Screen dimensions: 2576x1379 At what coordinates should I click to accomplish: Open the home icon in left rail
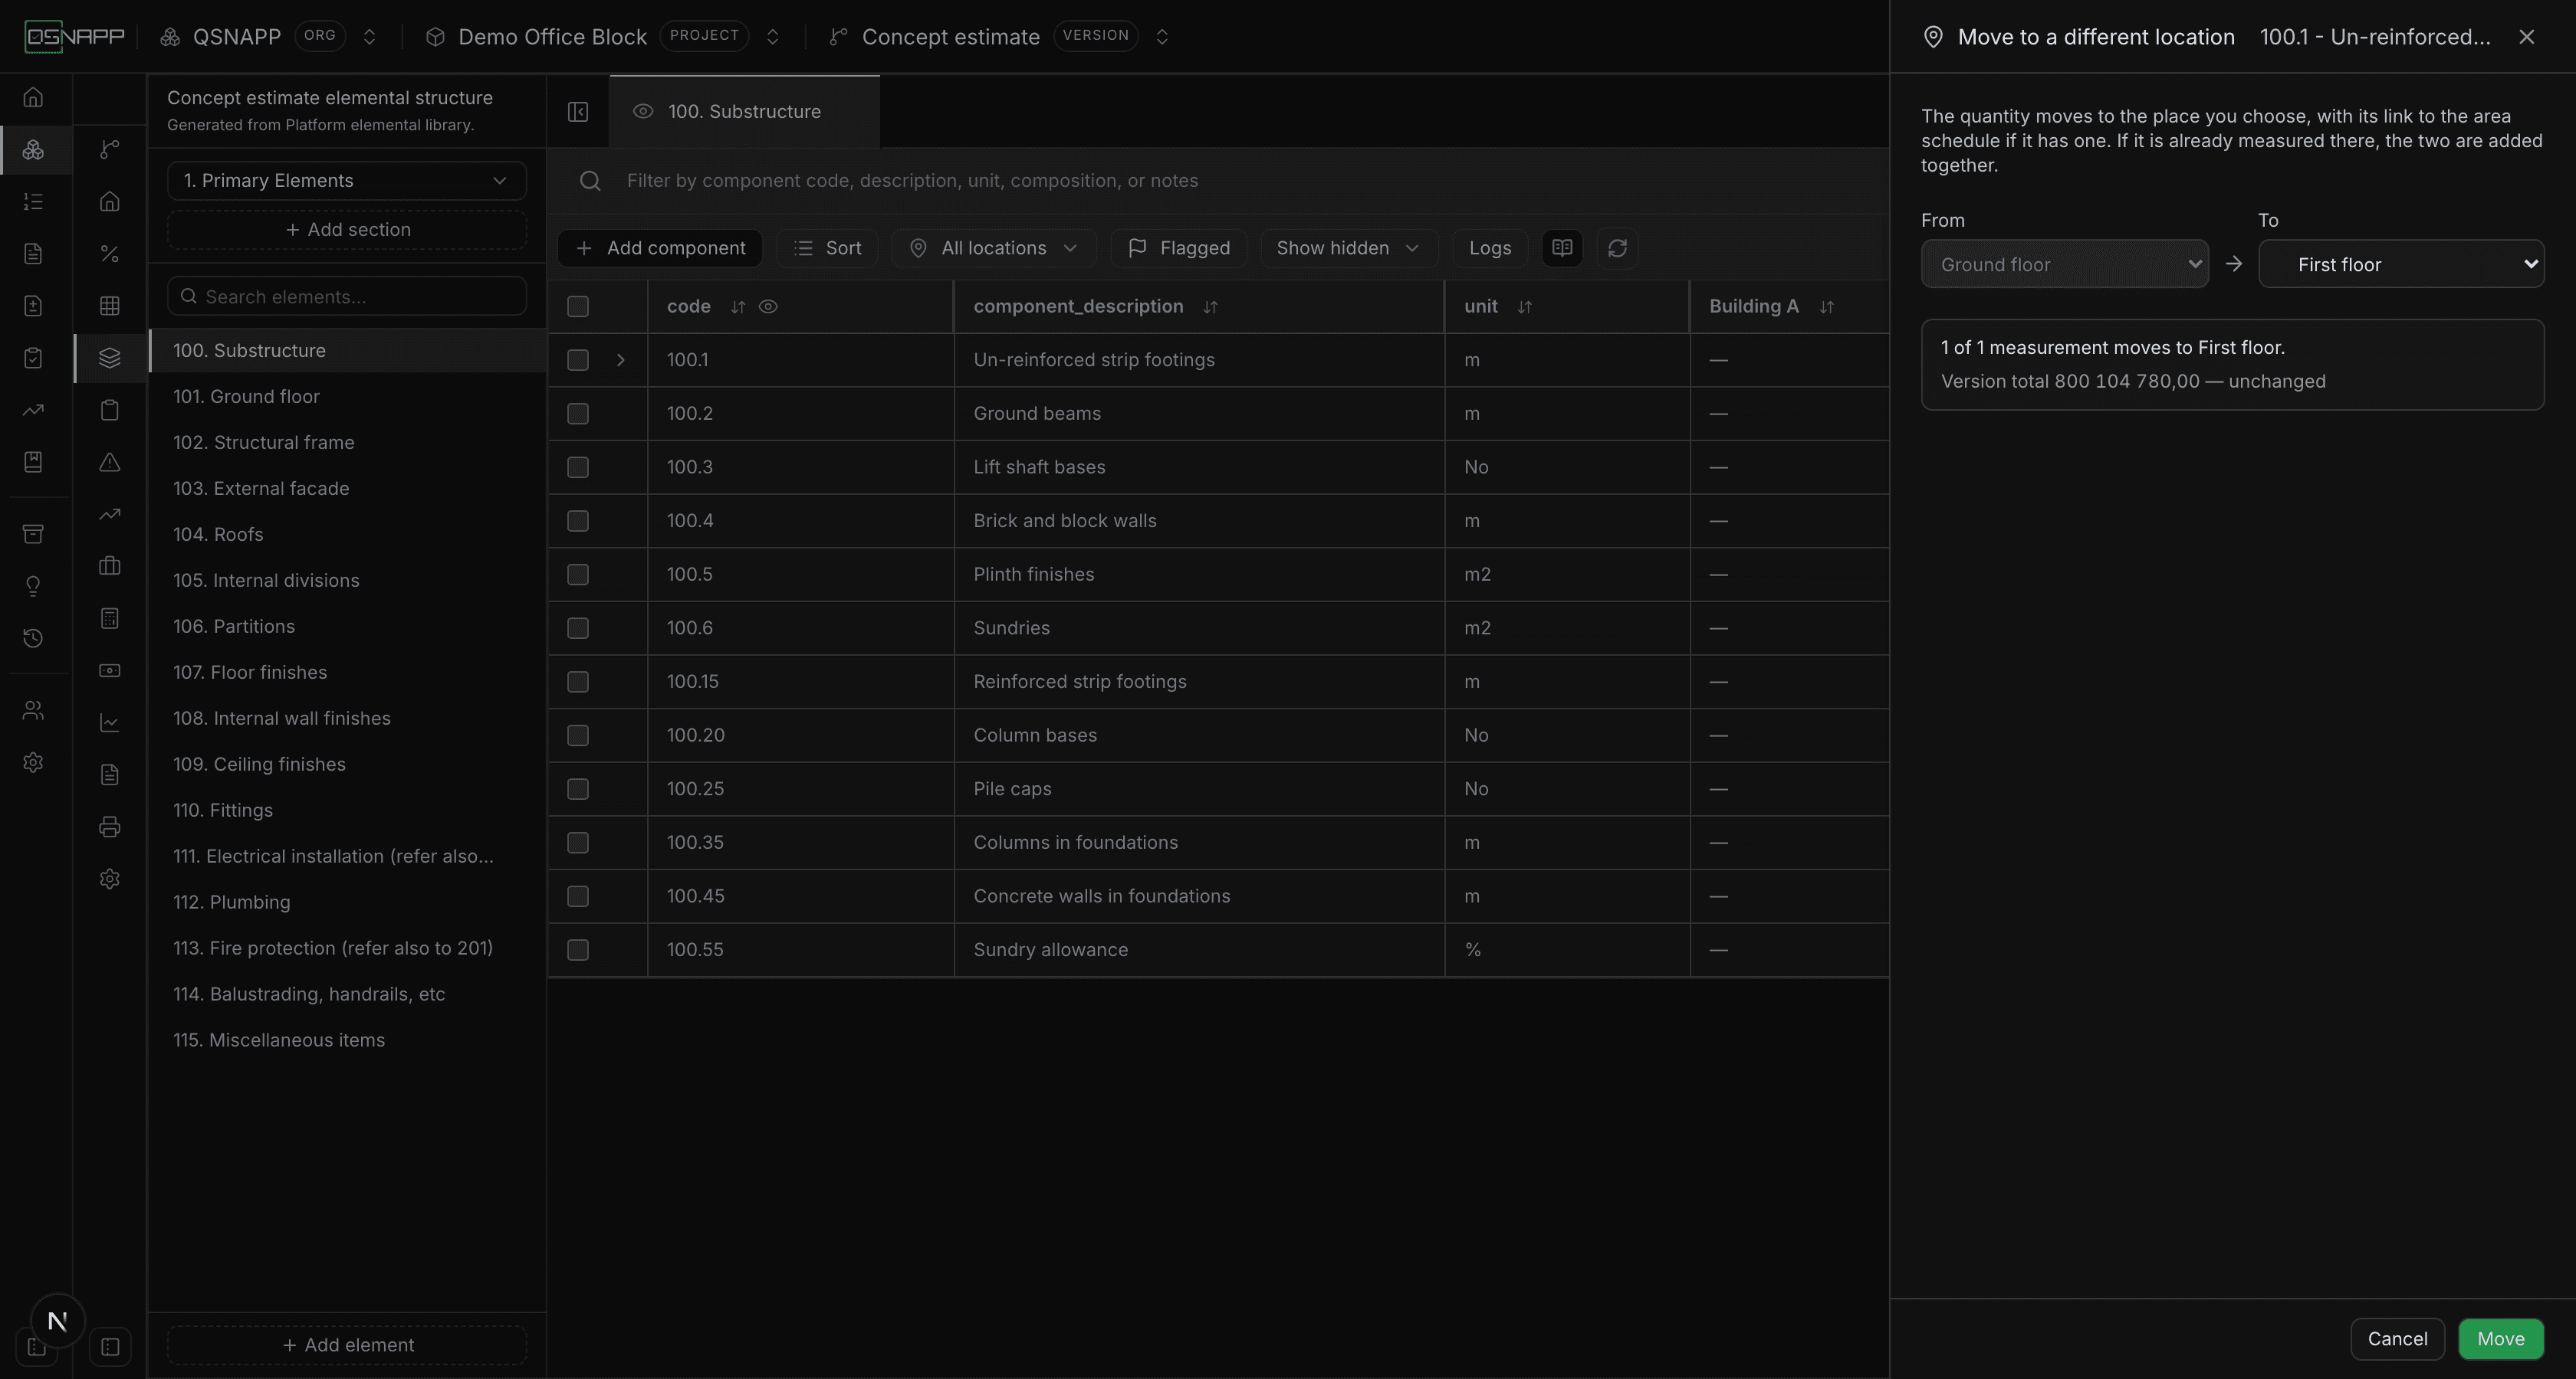33,98
